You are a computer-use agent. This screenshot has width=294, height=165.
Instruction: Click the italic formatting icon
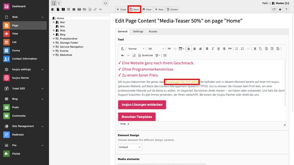click(x=213, y=49)
